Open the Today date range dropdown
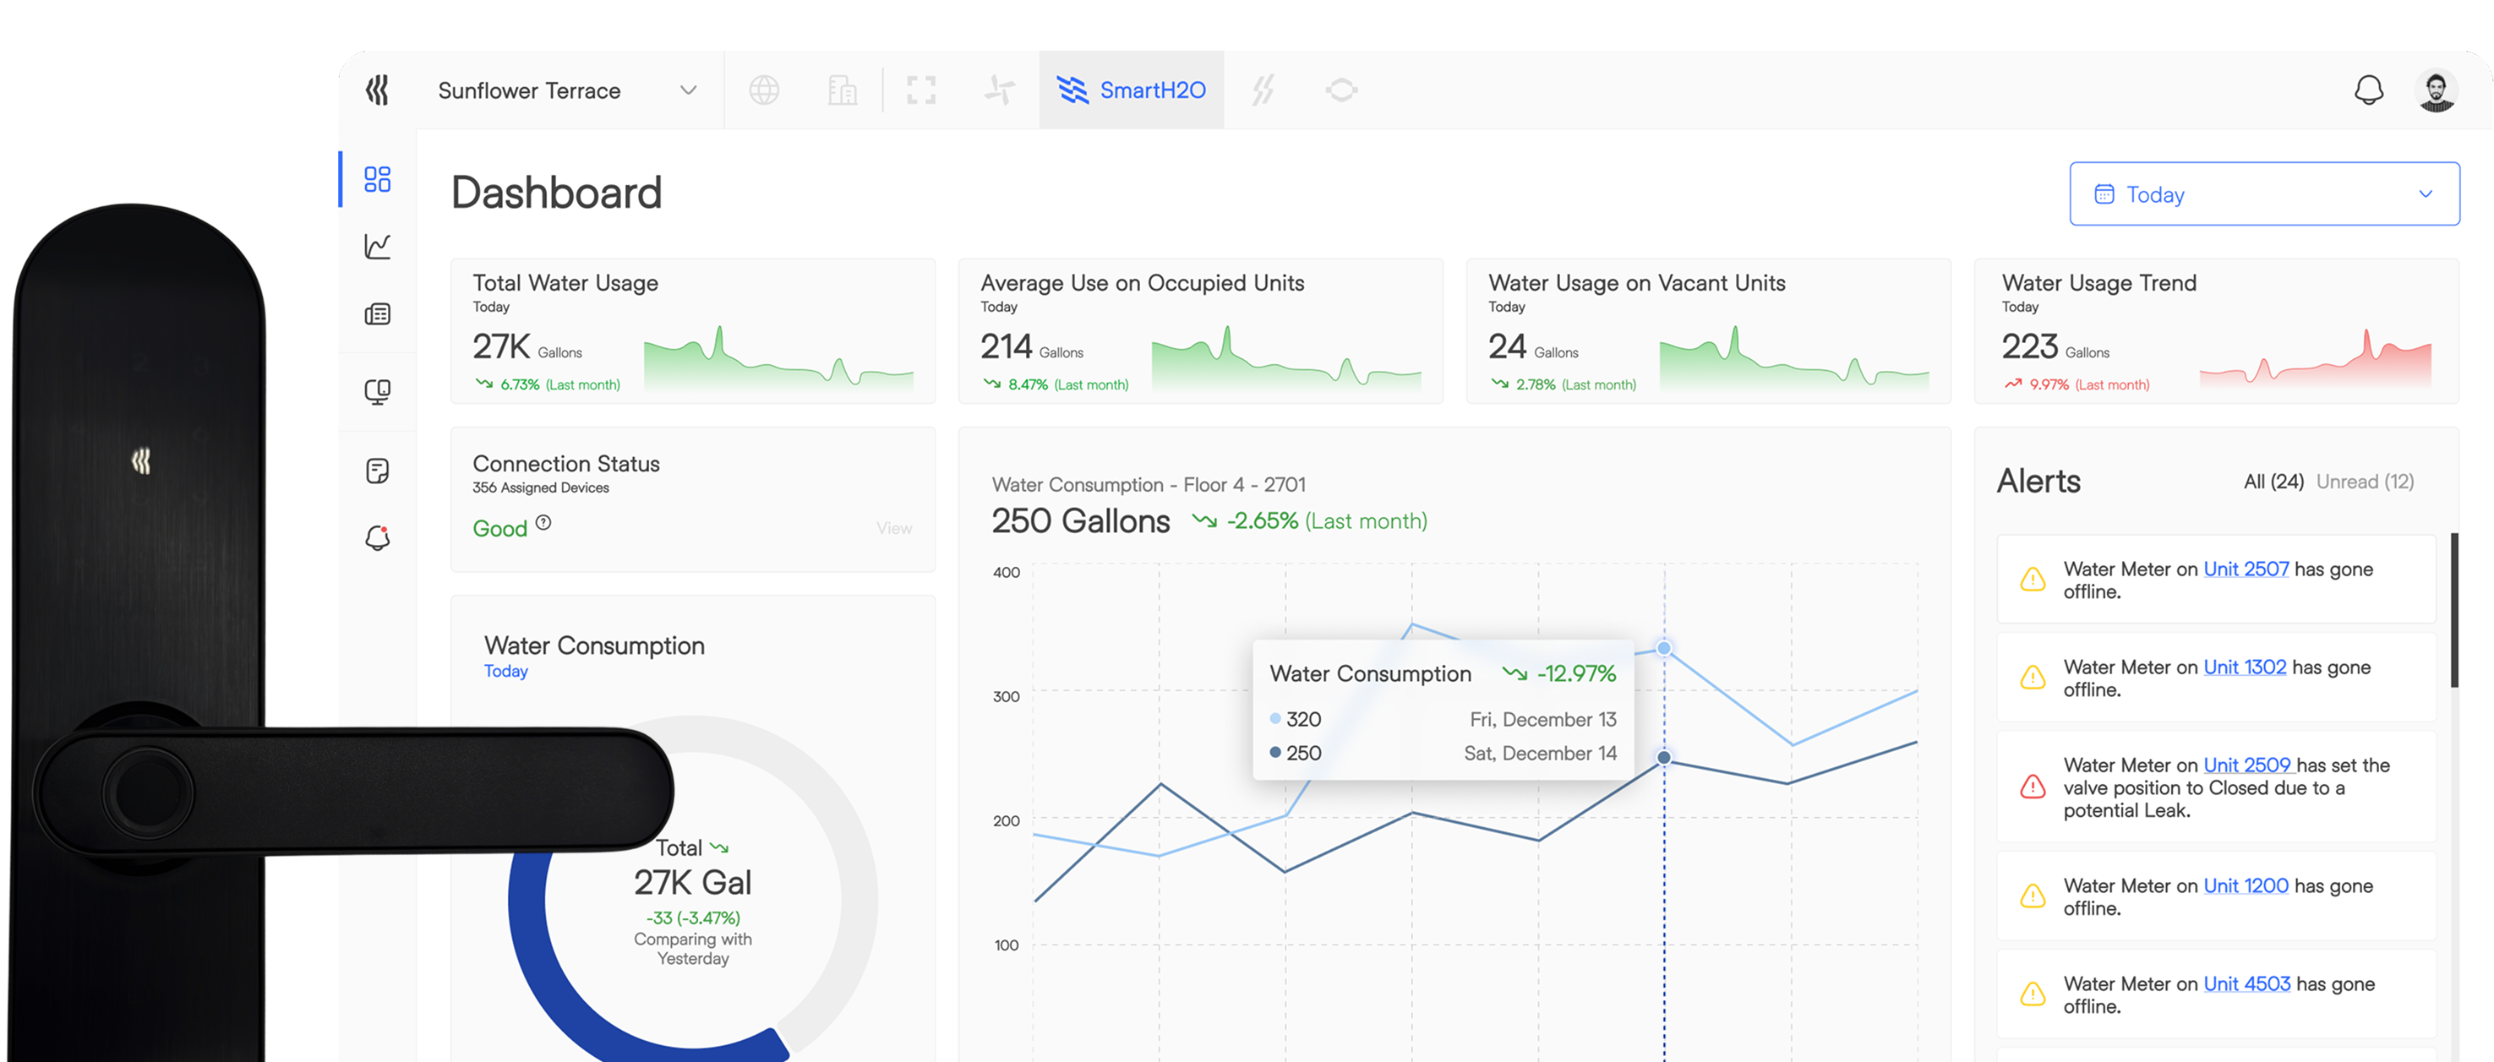 (2263, 193)
